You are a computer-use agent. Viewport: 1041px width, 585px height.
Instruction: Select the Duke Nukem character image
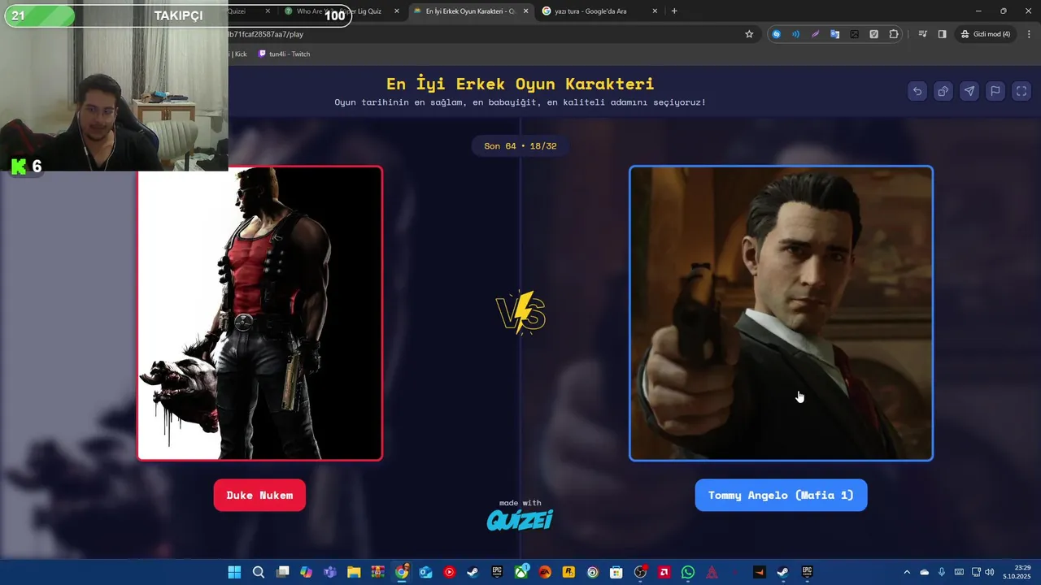point(260,313)
